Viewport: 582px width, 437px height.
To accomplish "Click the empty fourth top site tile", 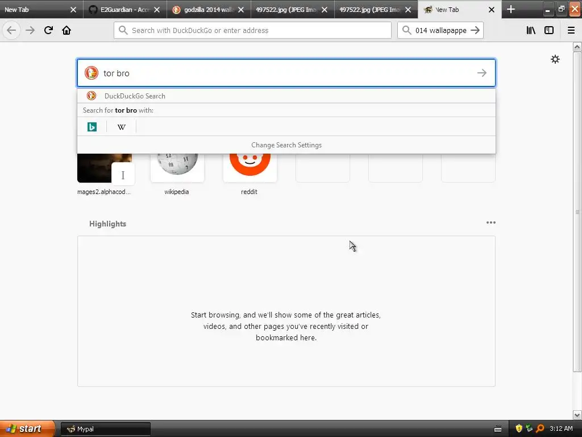I will (323, 168).
